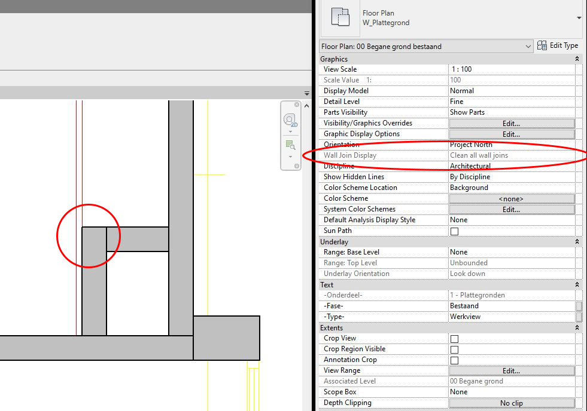Collapse the Graphics section
The image size is (587, 411).
click(x=576, y=59)
